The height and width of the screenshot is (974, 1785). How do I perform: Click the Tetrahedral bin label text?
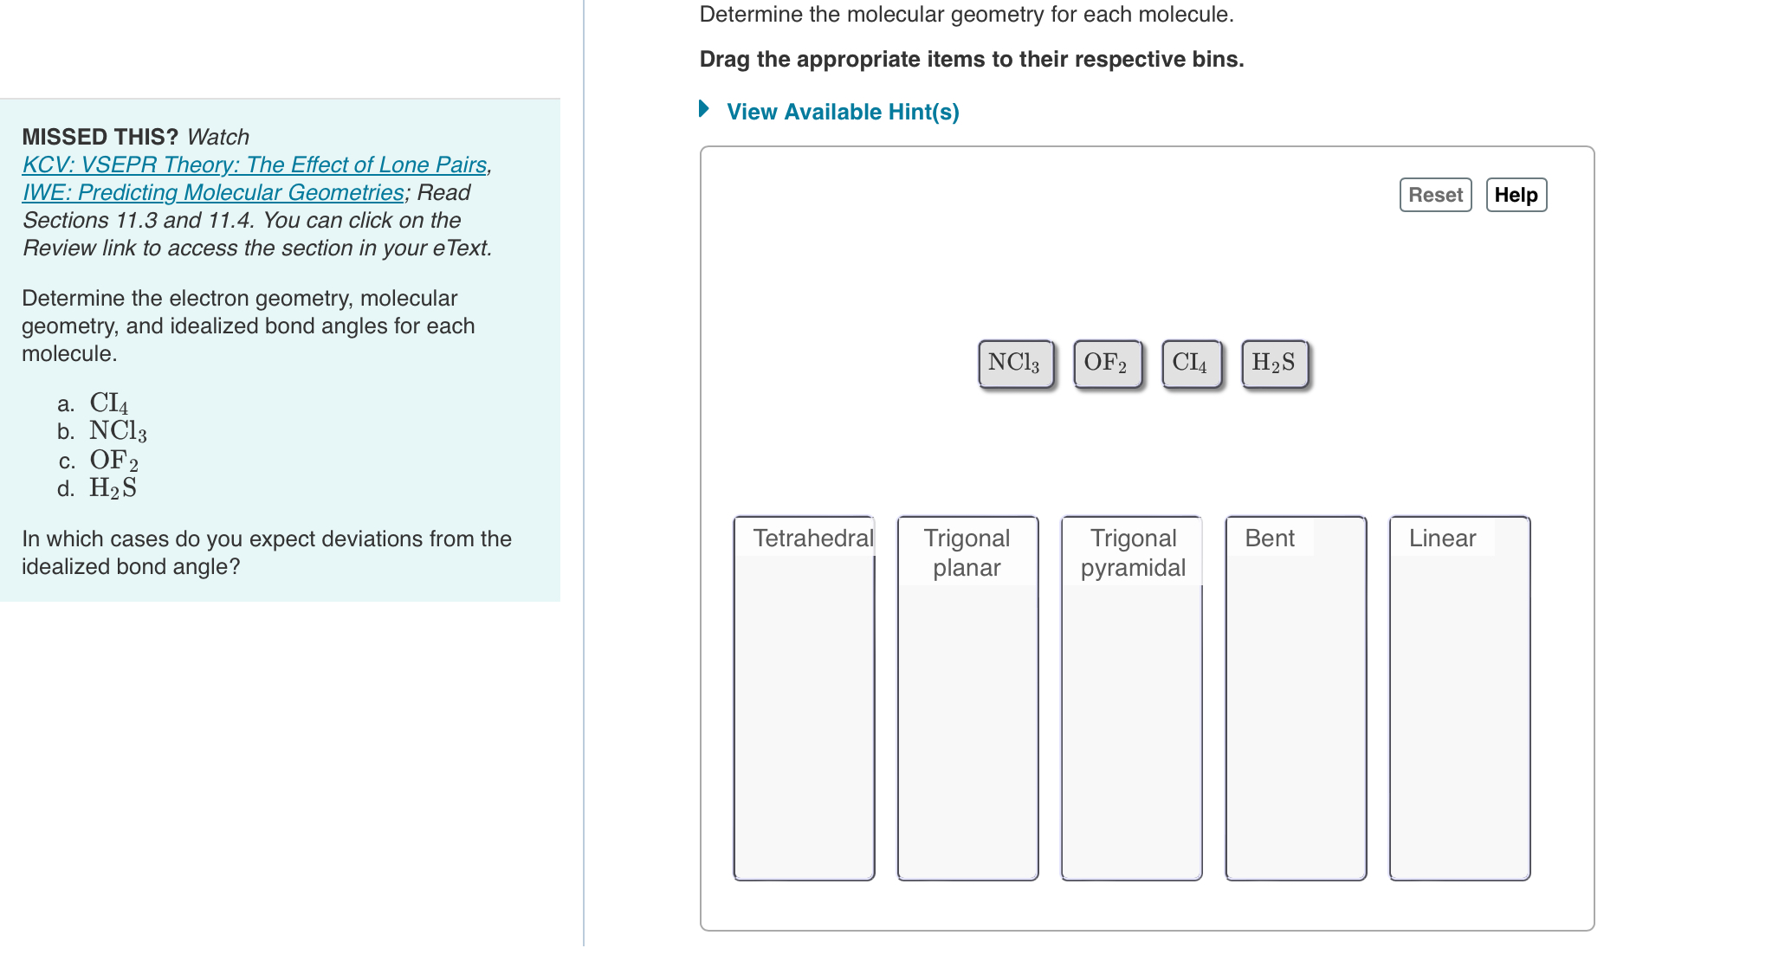tap(812, 538)
